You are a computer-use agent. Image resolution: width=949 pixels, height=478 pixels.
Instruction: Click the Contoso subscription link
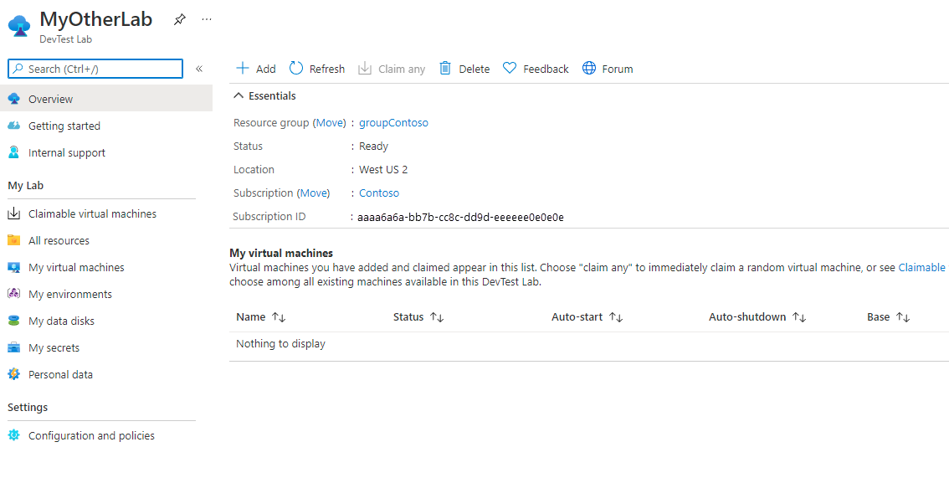[379, 193]
